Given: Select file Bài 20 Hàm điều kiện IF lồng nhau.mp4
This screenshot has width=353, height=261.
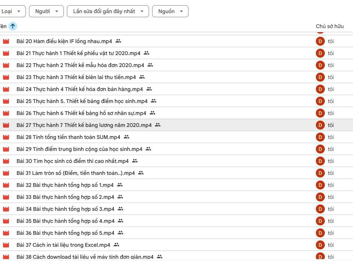Looking at the screenshot, I should (64, 41).
